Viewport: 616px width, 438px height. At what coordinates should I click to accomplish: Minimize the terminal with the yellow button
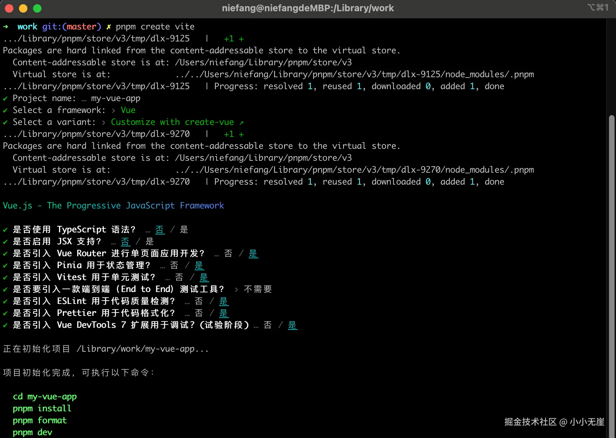23,8
